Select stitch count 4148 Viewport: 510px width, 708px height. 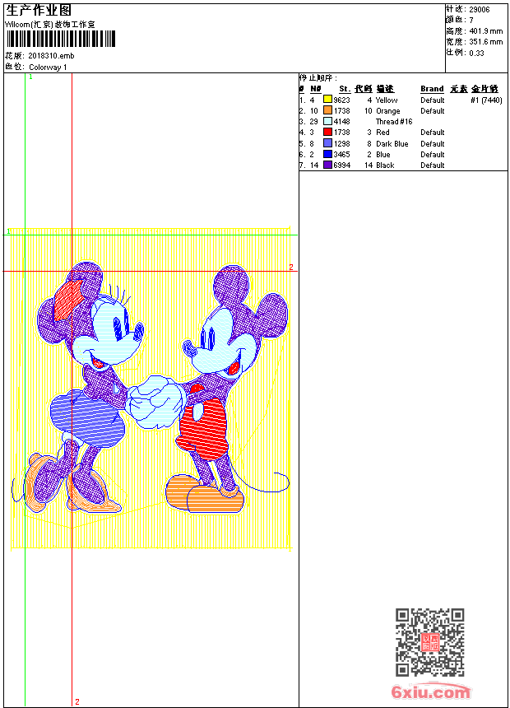(x=341, y=122)
